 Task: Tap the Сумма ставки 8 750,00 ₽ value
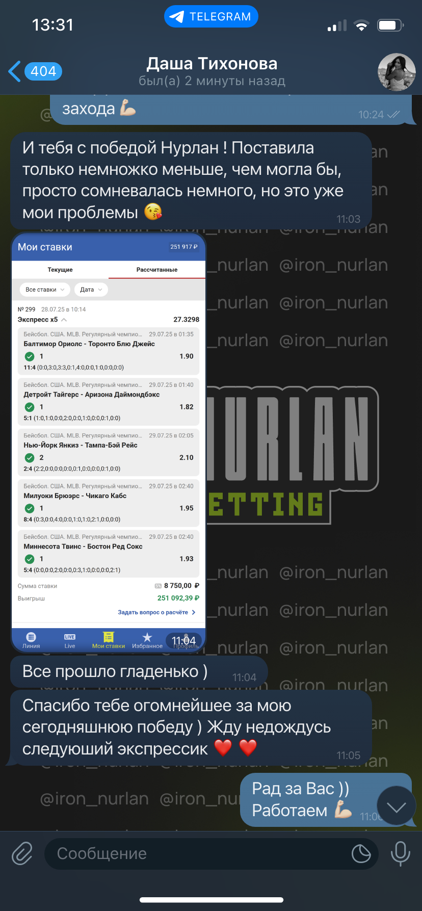181,586
